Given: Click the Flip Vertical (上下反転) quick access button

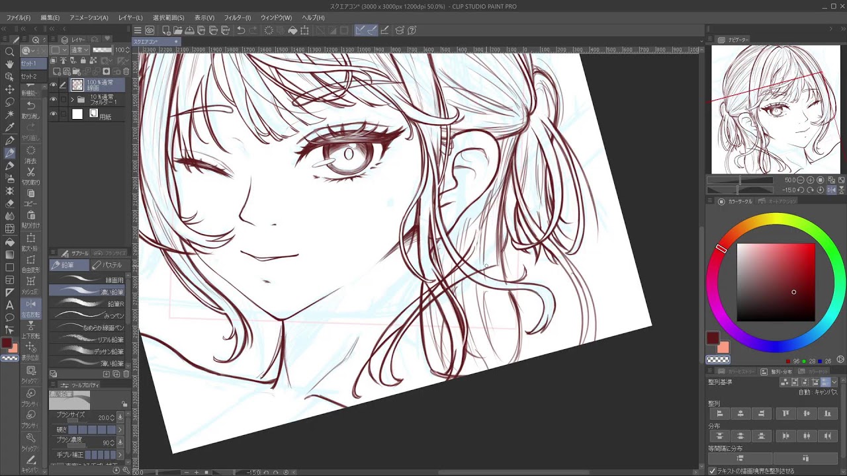Looking at the screenshot, I should point(30,329).
